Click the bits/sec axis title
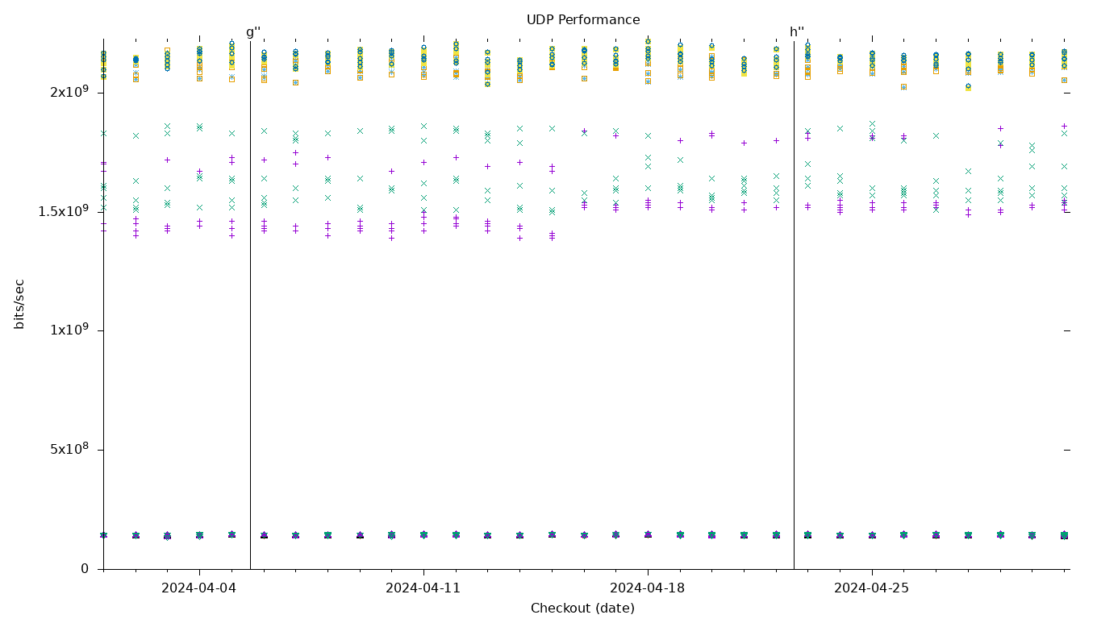Viewport: 1097px width, 619px height. pos(19,304)
